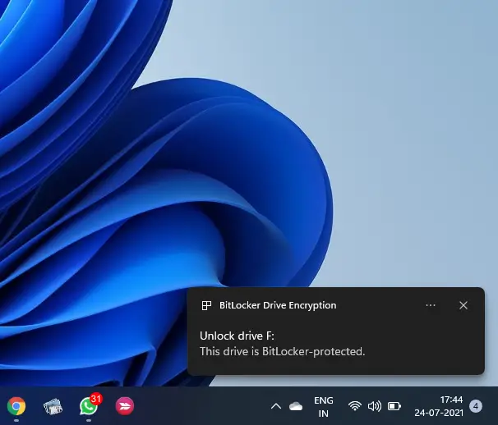Click the BitLocker app icon in notification
This screenshot has height=425, width=498.
(x=206, y=305)
